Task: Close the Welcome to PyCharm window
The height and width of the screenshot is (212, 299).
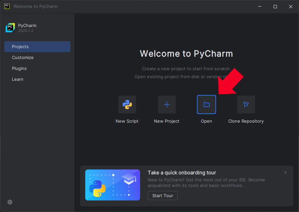Action: coord(291,7)
